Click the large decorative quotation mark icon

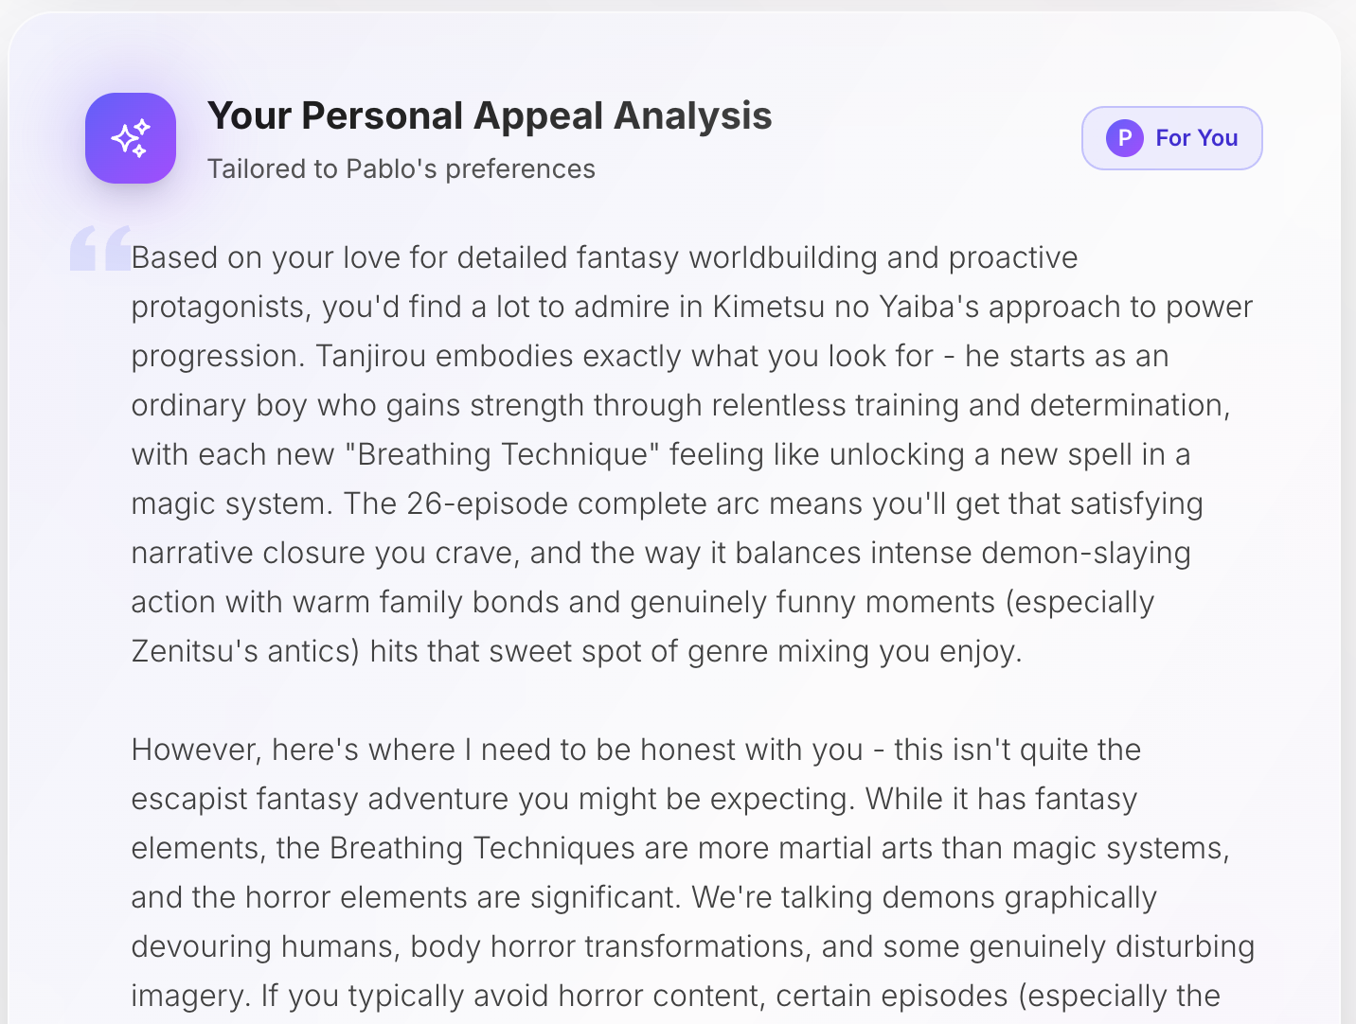point(99,248)
